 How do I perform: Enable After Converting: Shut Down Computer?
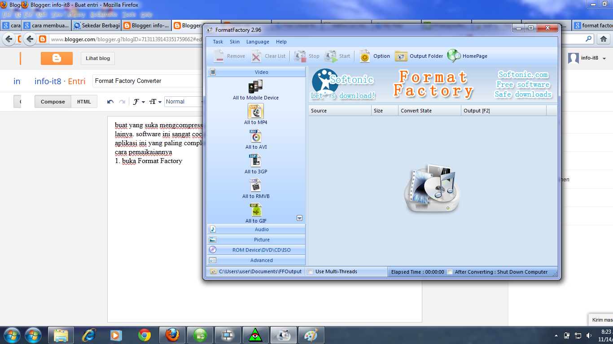click(449, 271)
